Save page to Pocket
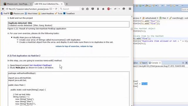The width and height of the screenshot is (188, 106). pos(93,9)
